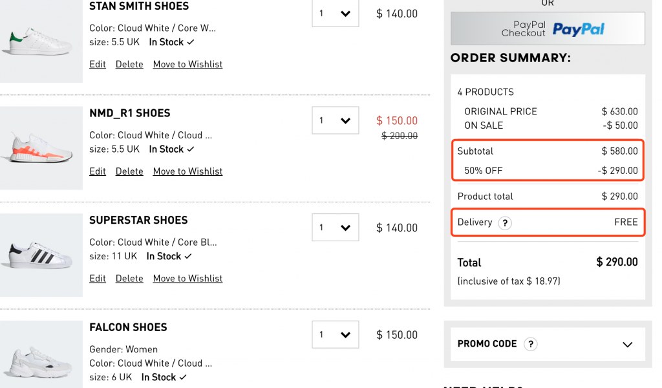Open quantity dropdown for Falcon Shoes
662x388 pixels.
(x=336, y=335)
